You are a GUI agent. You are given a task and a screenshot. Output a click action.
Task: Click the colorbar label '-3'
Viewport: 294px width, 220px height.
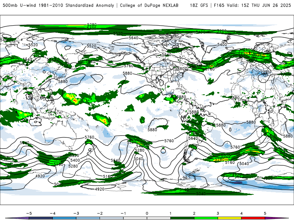point(76,213)
